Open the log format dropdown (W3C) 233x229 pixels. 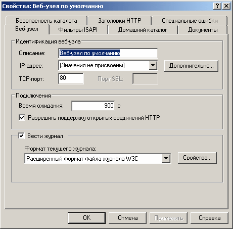click(x=166, y=158)
